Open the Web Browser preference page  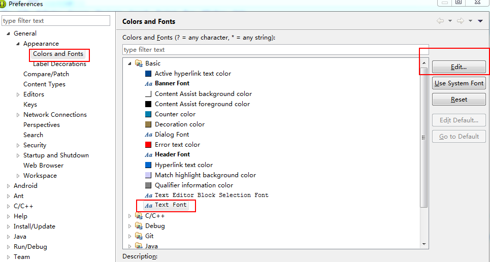point(44,166)
